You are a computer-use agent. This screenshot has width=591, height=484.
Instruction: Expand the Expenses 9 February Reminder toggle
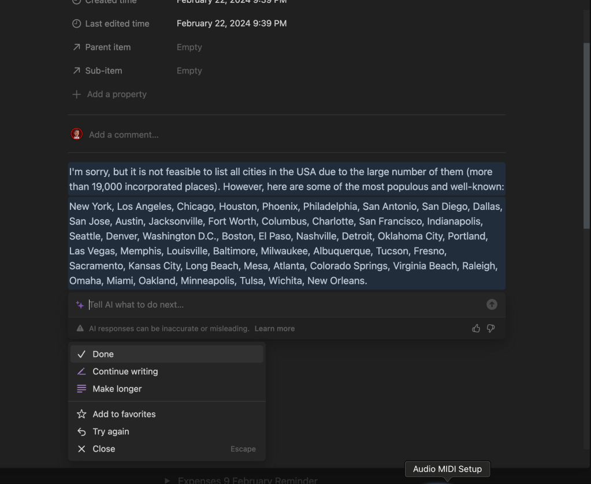(168, 480)
